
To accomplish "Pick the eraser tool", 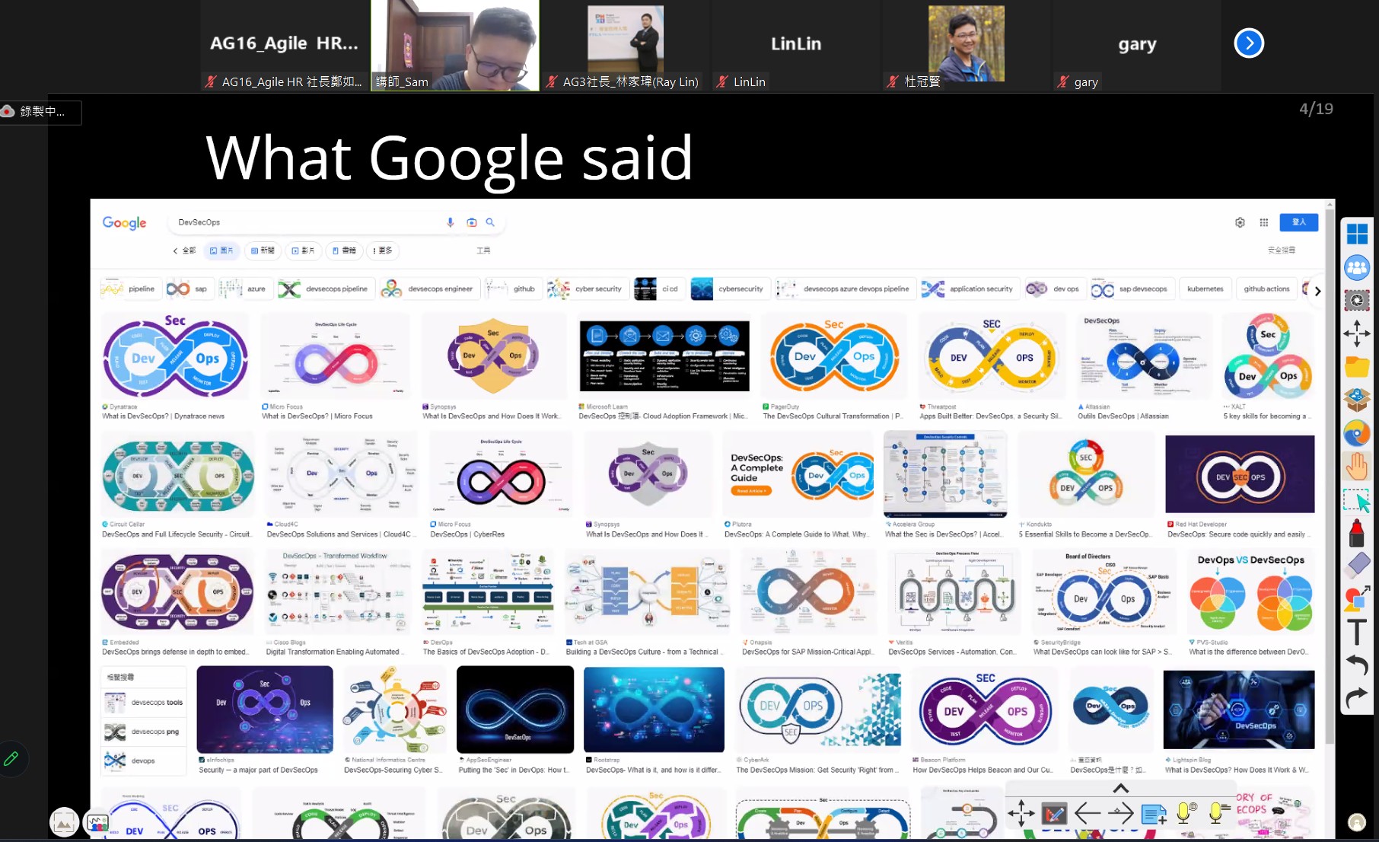I will [x=1356, y=566].
